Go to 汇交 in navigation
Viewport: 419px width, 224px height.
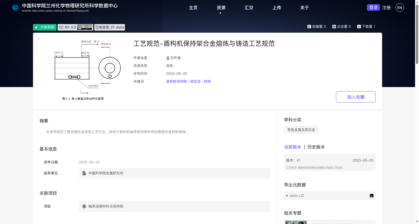(x=249, y=8)
